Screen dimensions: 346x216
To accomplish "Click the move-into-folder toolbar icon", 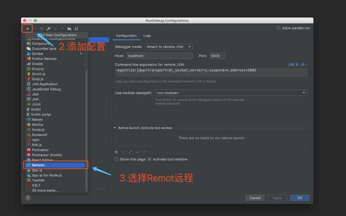I will coord(69,29).
